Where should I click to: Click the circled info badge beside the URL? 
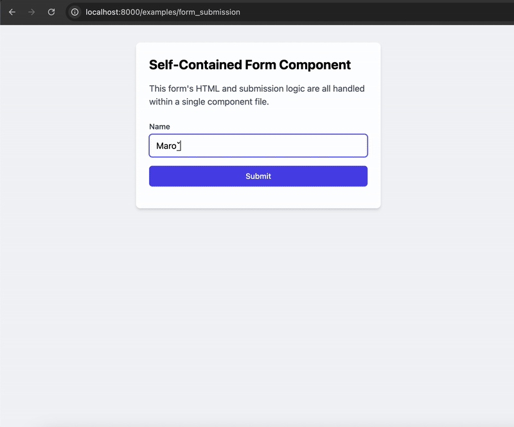[x=75, y=12]
